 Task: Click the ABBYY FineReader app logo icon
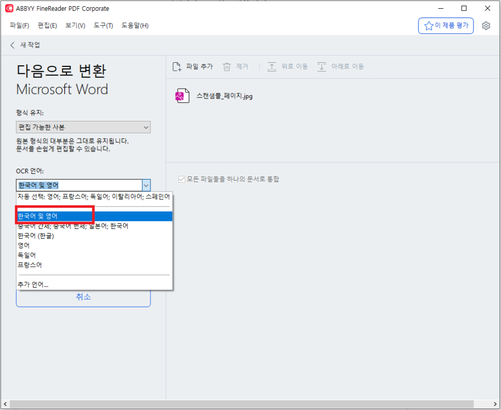[x=9, y=8]
